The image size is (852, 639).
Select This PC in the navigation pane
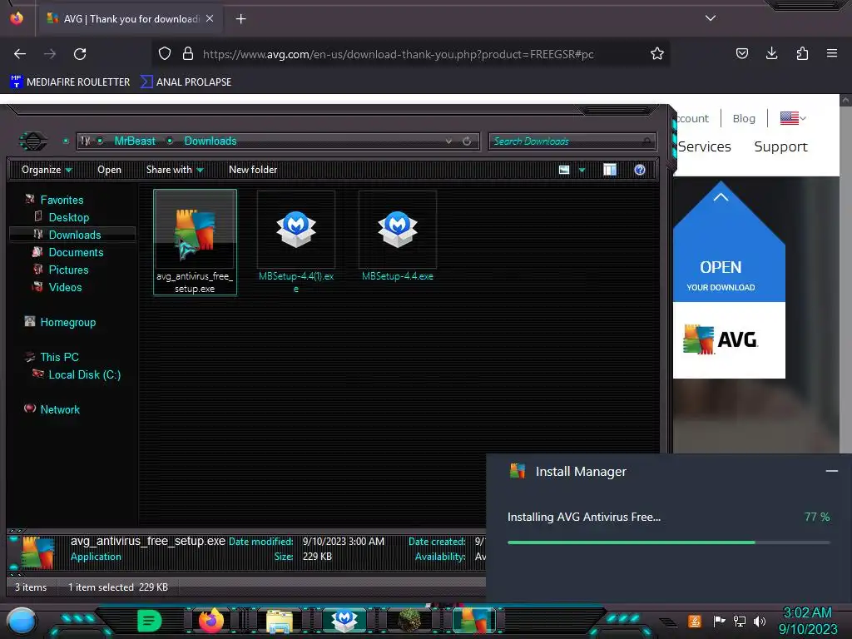coord(59,357)
